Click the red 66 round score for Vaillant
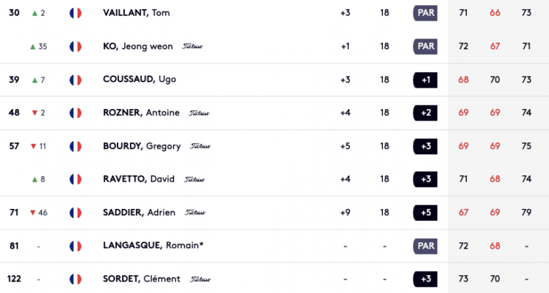 (x=495, y=13)
